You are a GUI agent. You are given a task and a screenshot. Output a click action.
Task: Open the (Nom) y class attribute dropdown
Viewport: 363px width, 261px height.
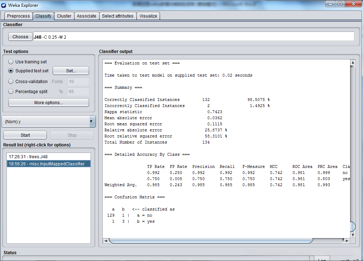pos(49,122)
